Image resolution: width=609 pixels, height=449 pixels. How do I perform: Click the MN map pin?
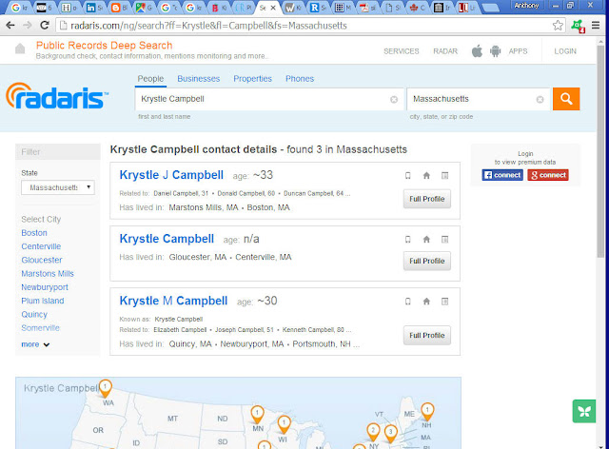(x=257, y=415)
